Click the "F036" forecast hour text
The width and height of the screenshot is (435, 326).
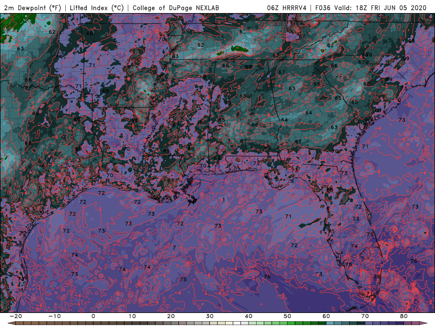tap(324, 8)
